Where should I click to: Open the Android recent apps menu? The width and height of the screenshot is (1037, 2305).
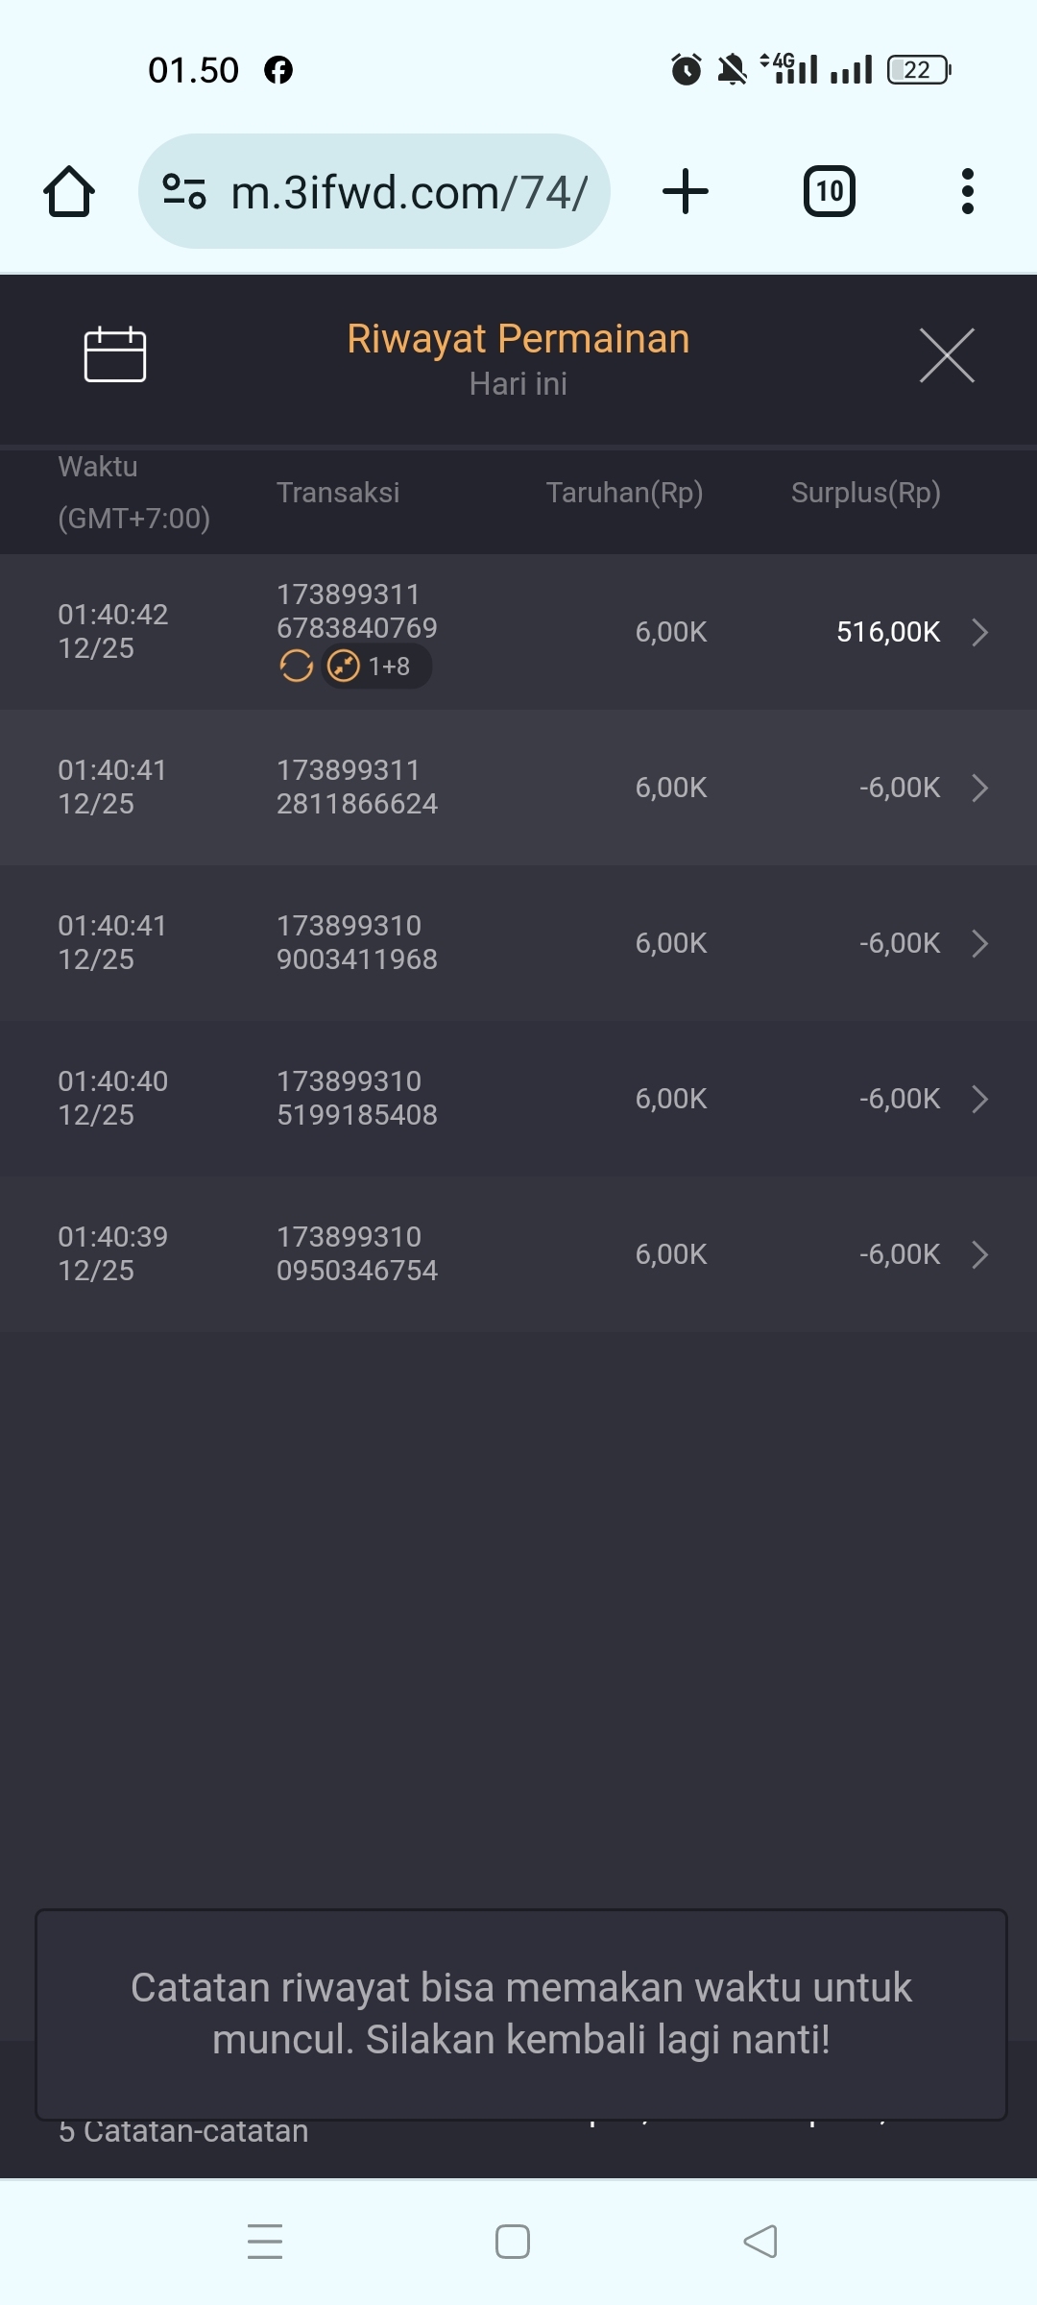click(x=265, y=2242)
